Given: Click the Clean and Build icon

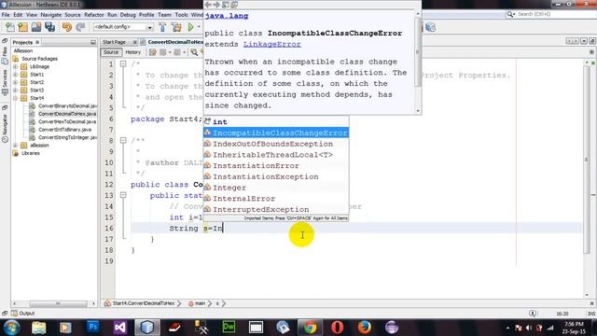Looking at the screenshot, I should (176, 27).
